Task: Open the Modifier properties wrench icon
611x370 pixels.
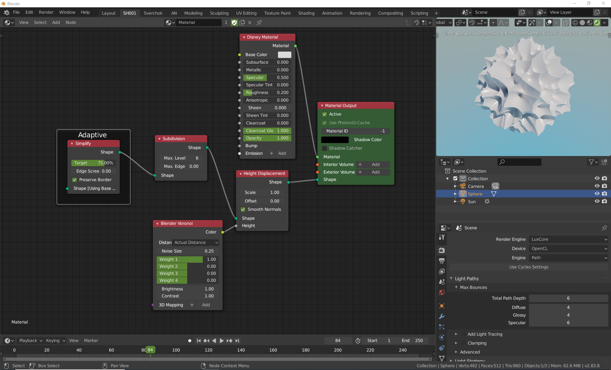Action: click(442, 317)
